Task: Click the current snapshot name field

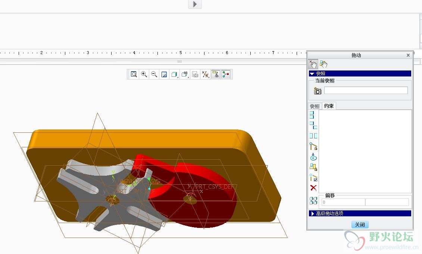Action: click(366, 90)
